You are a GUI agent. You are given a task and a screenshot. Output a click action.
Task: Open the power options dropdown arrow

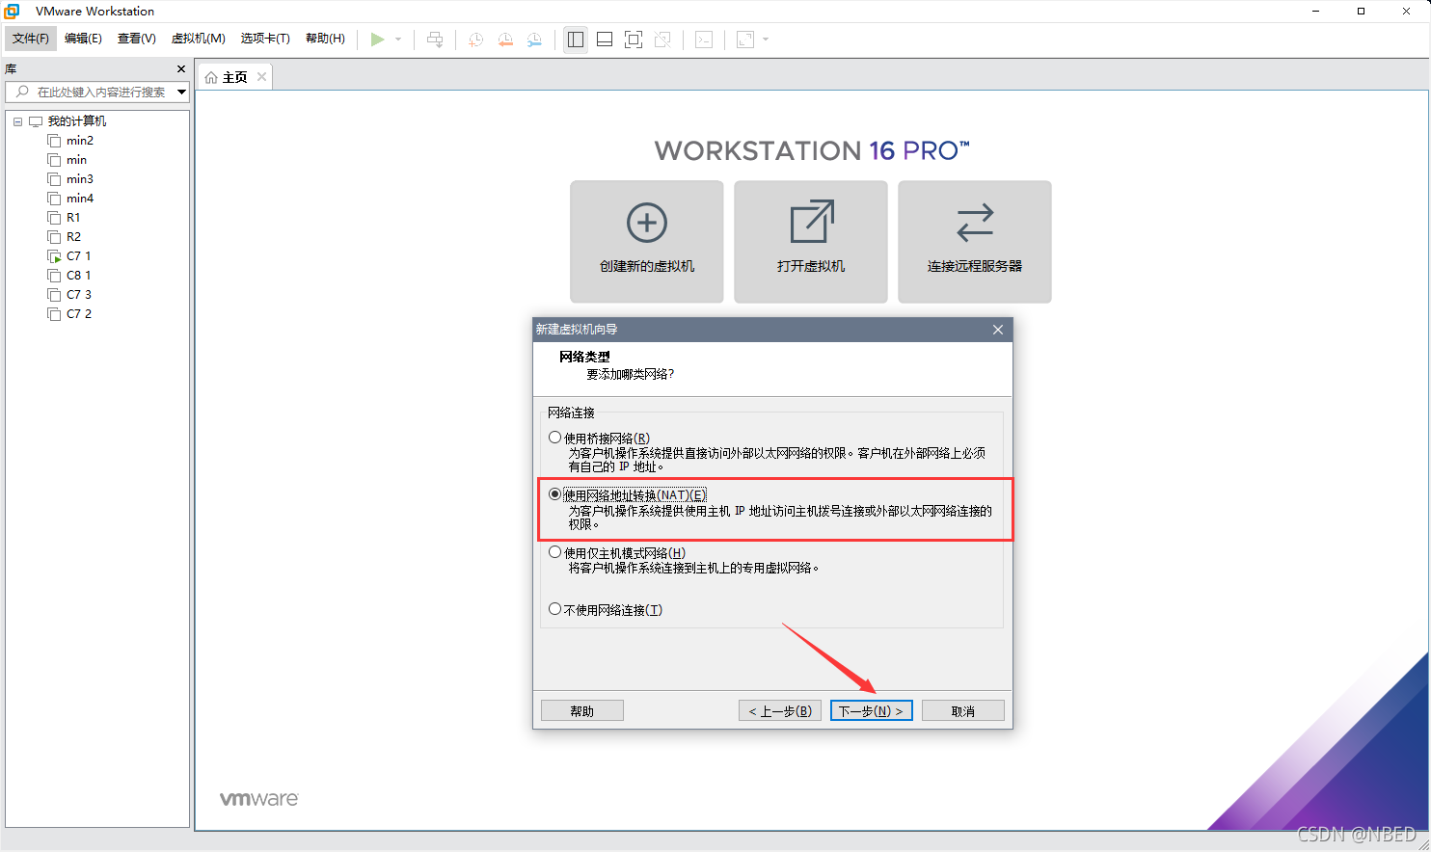click(x=398, y=40)
